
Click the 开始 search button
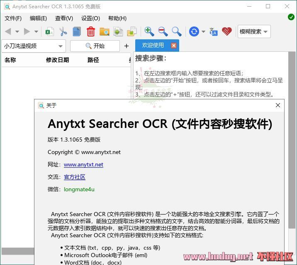tap(95, 46)
